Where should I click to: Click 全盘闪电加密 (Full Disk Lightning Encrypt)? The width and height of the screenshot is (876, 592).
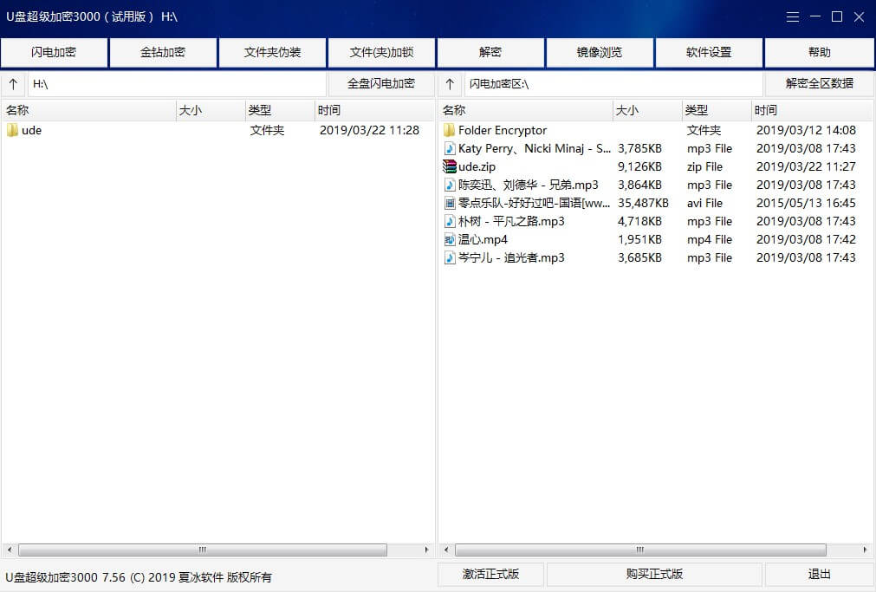pos(382,84)
